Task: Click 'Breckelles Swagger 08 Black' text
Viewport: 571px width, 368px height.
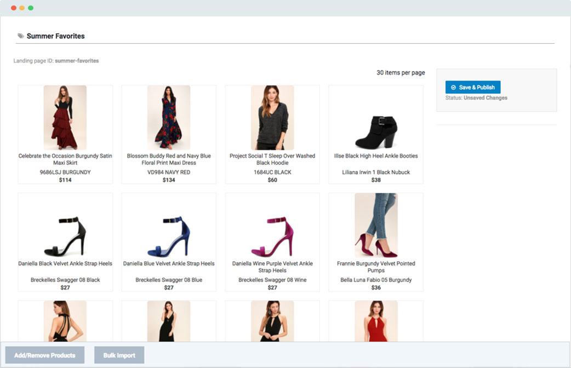Action: point(65,280)
